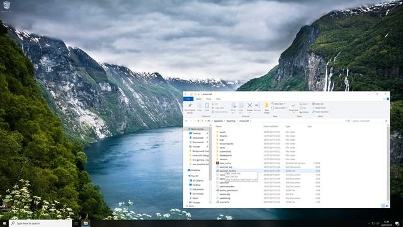This screenshot has width=403, height=227.
Task: Click the Properties checkmark icon
Action: 293,105
